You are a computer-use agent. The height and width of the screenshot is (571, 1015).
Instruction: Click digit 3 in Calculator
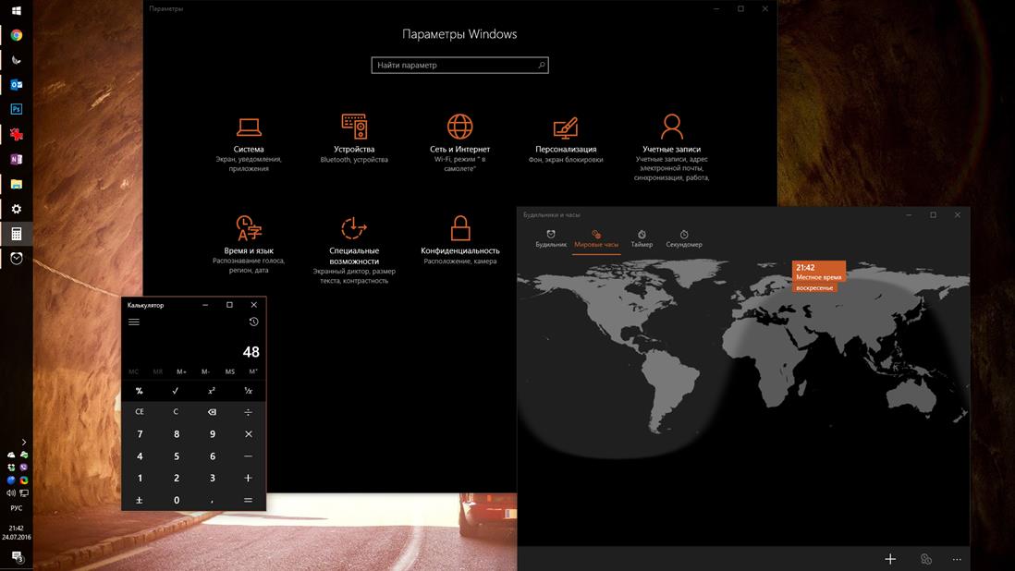(212, 478)
